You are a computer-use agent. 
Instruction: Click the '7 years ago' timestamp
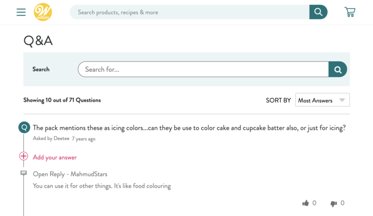tap(84, 139)
